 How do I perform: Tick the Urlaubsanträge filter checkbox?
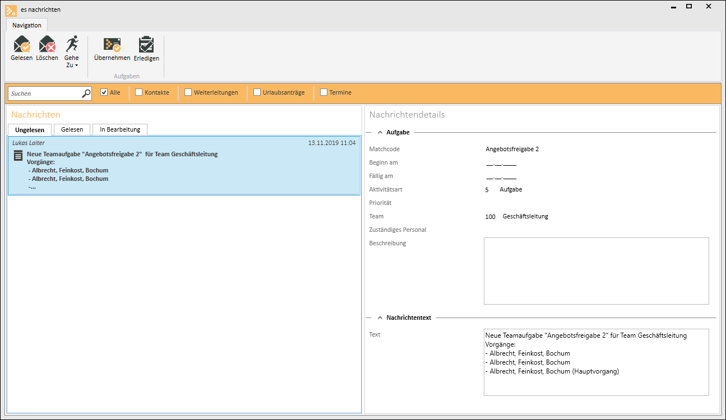pyautogui.click(x=257, y=92)
